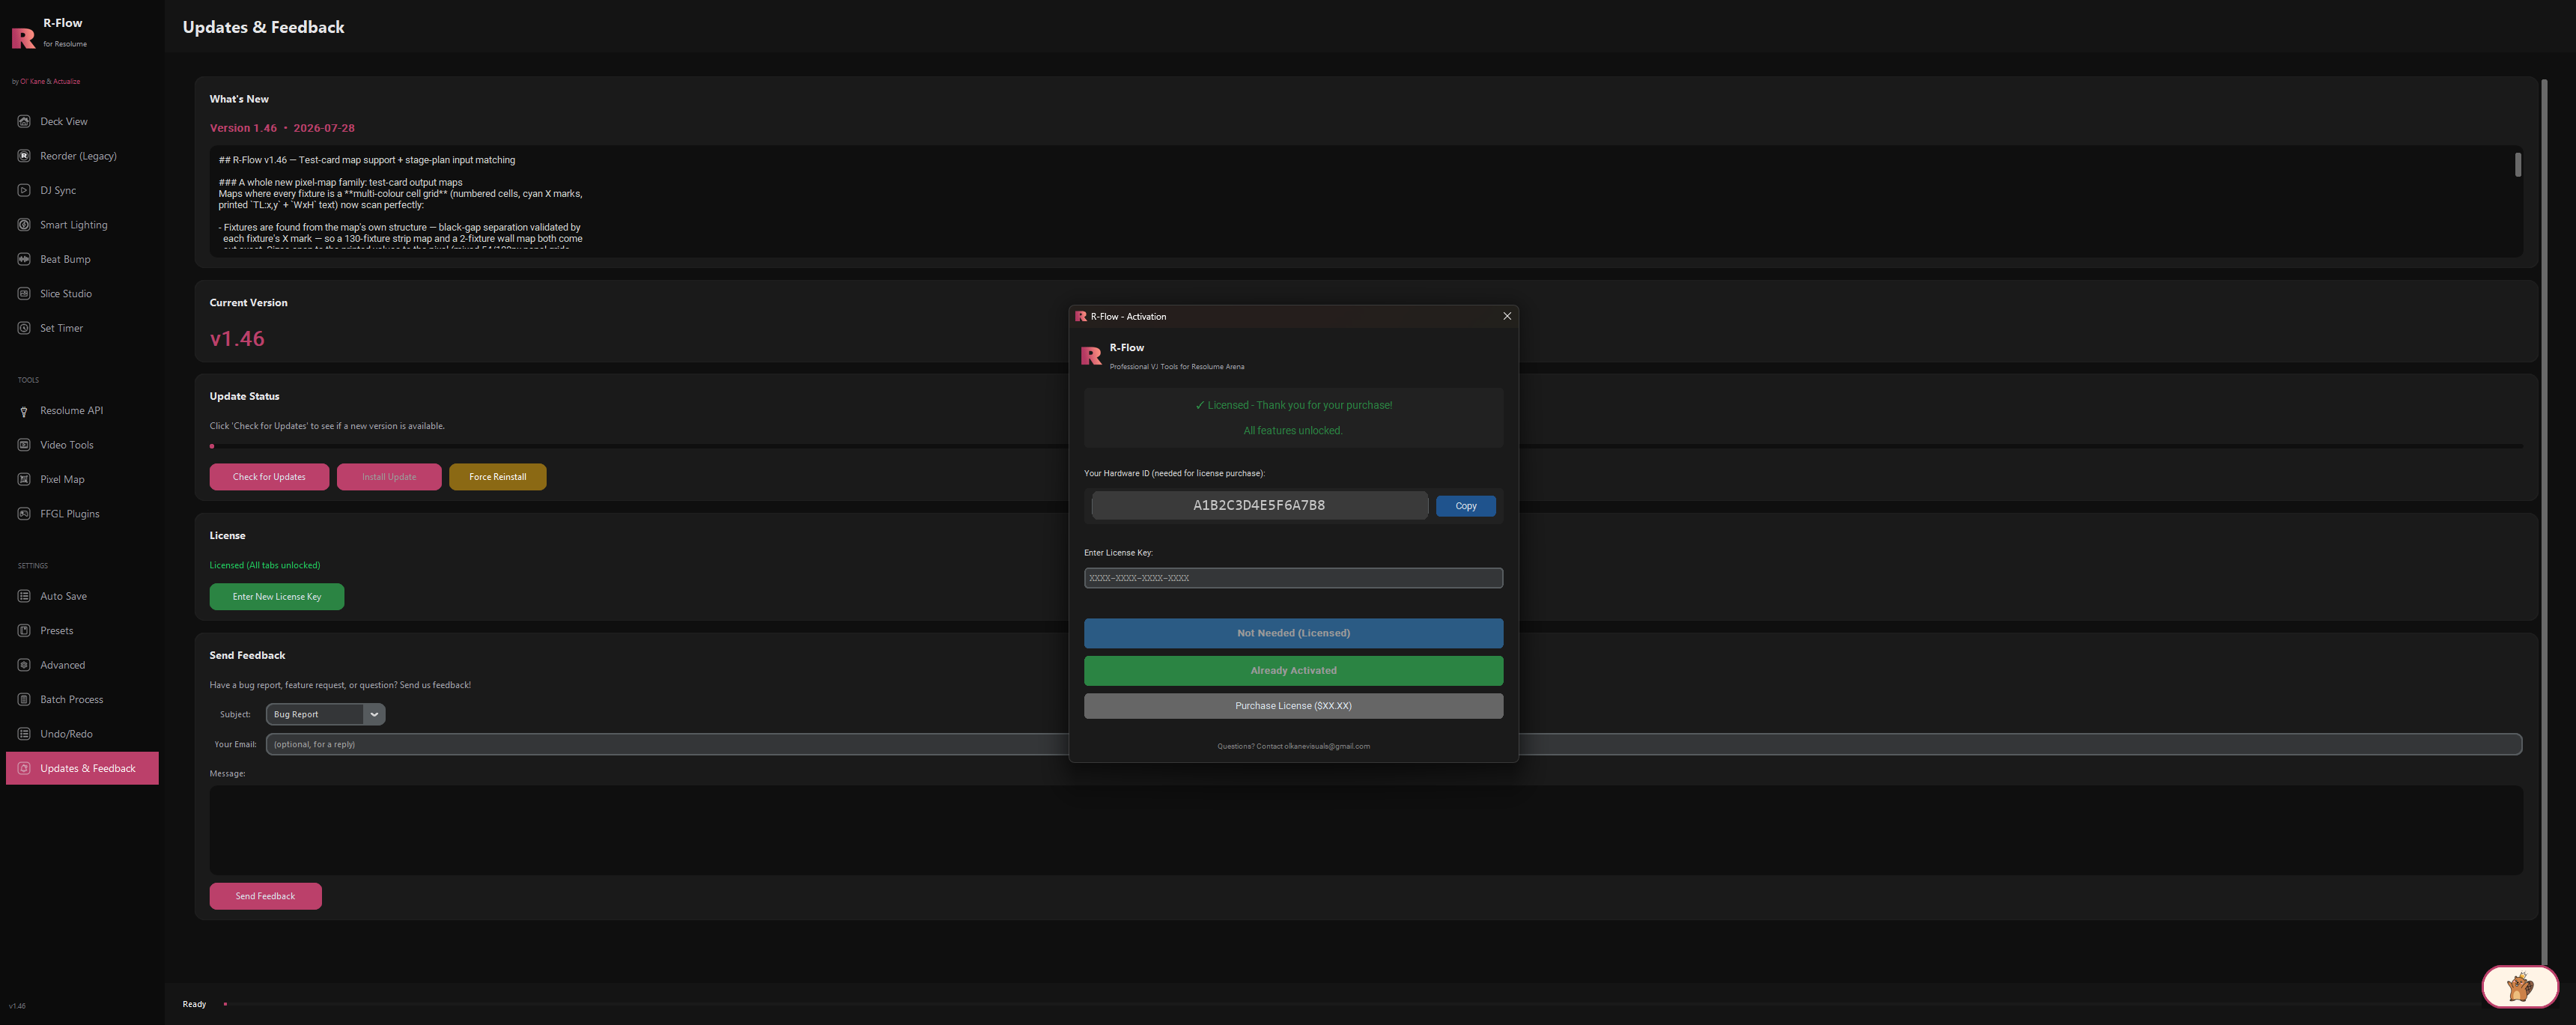Click the support contact email text in dialog

point(1327,746)
